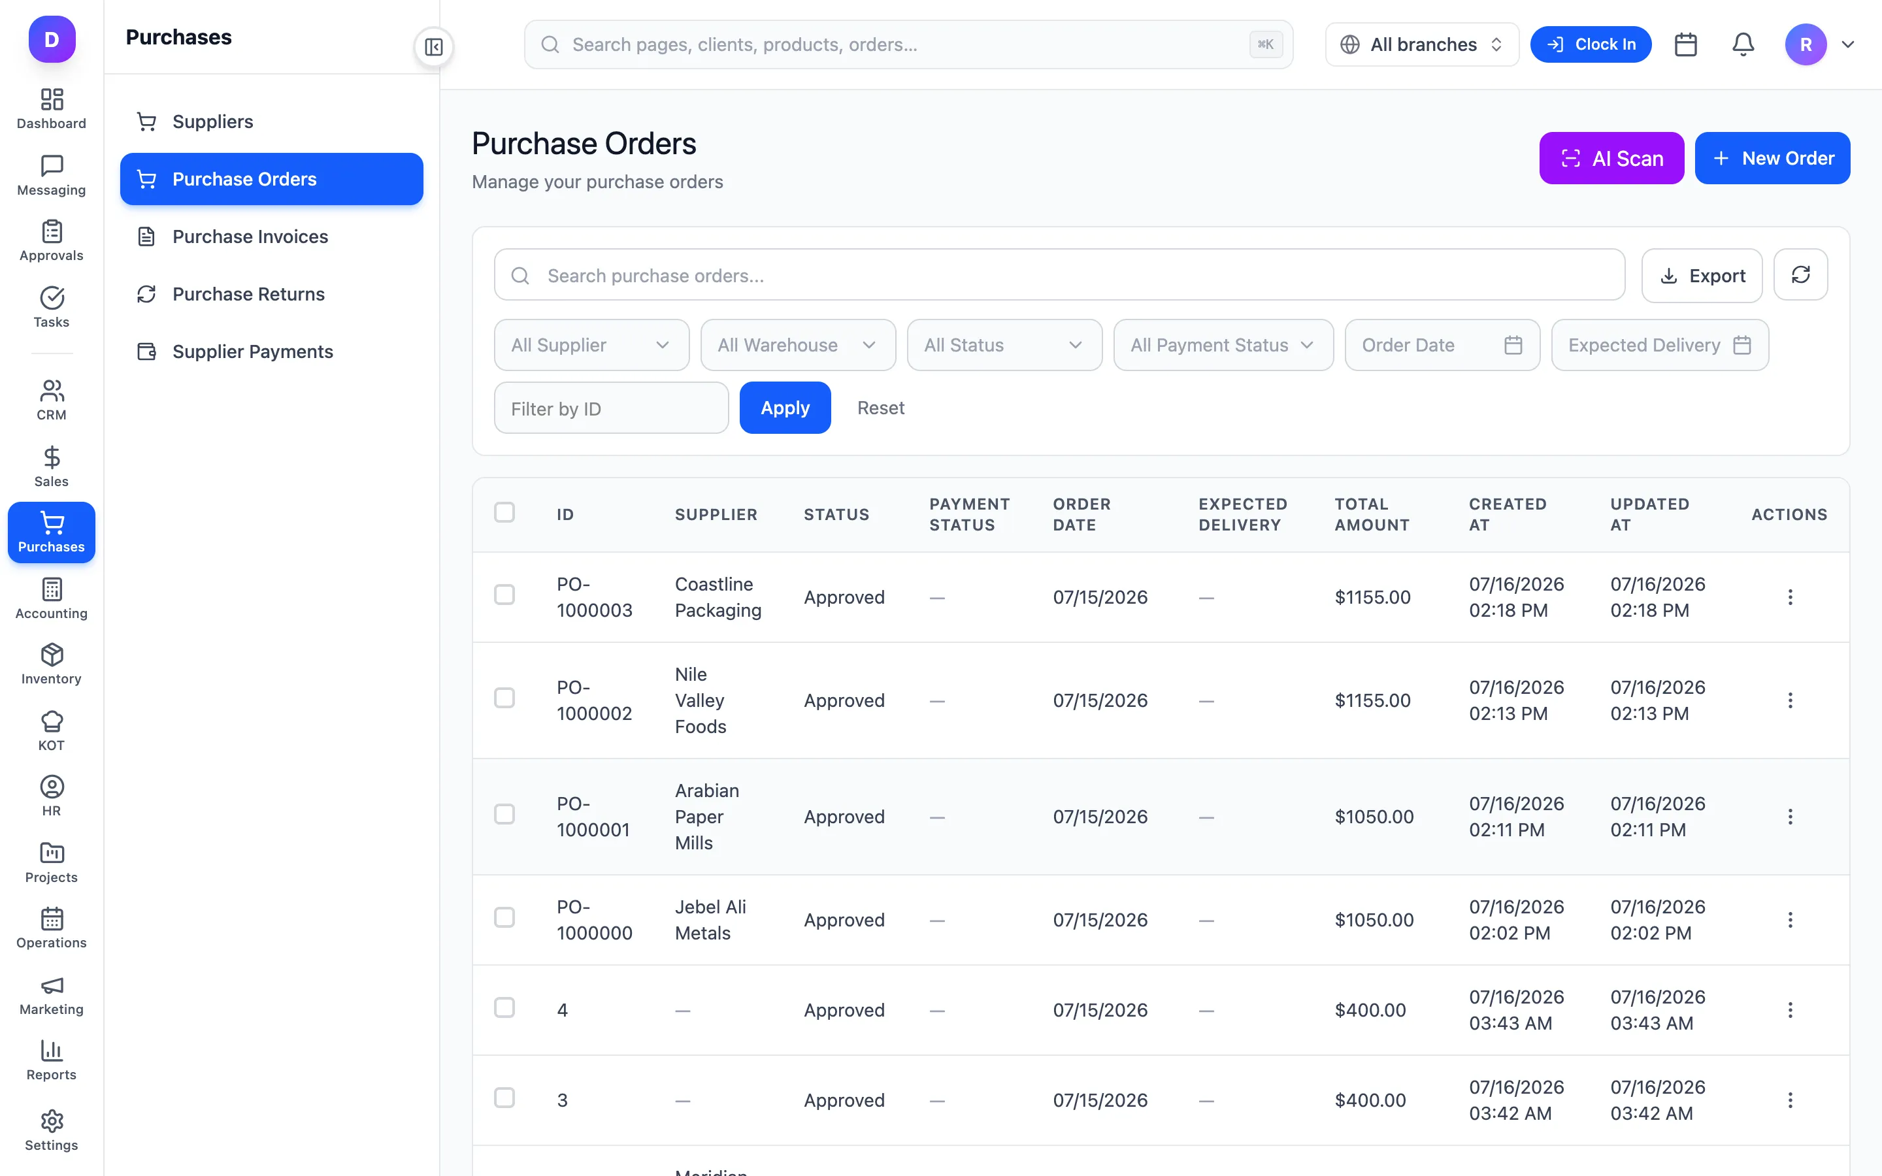The image size is (1882, 1176).
Task: Open actions menu for PO-1000003
Action: 1789,597
